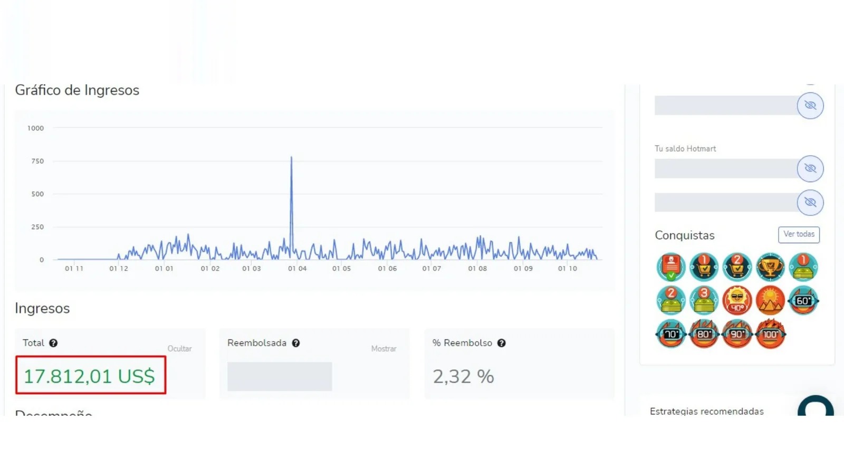Click the 17.812,01 US$ total value

(x=90, y=376)
